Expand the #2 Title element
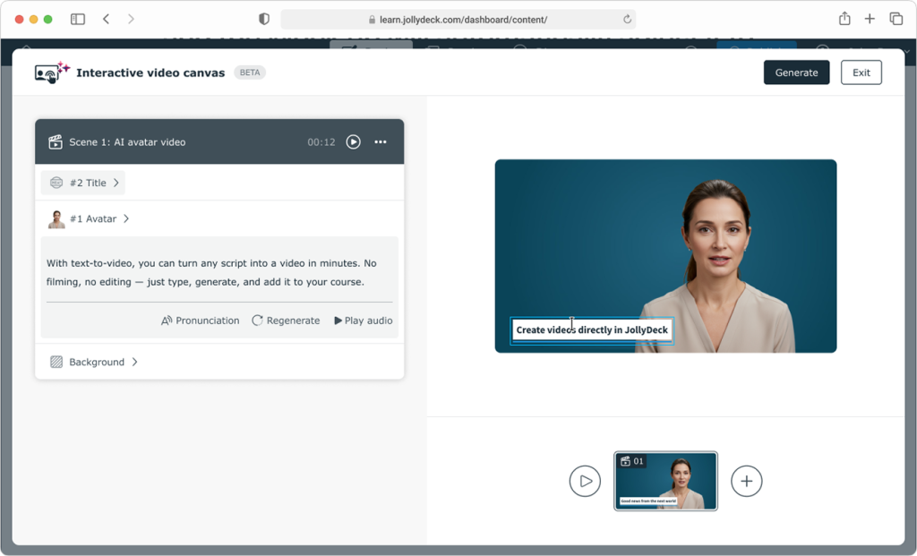The height and width of the screenshot is (556, 917). point(83,183)
